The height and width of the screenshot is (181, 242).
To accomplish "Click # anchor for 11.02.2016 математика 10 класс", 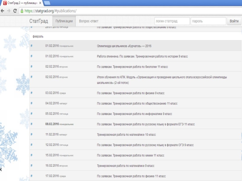I will point(31,135).
